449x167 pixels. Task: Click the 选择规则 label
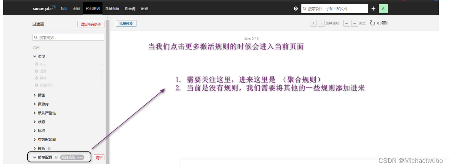point(332,23)
